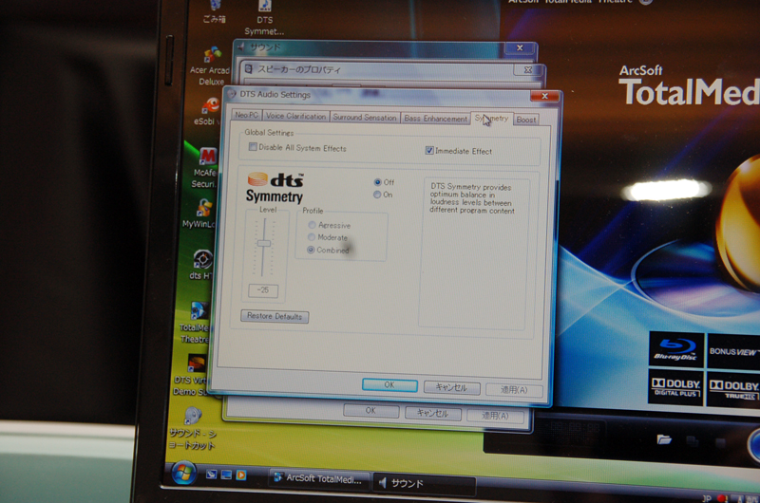
Task: Open Acer Arcade Deluxe desktop icon
Action: pos(210,66)
